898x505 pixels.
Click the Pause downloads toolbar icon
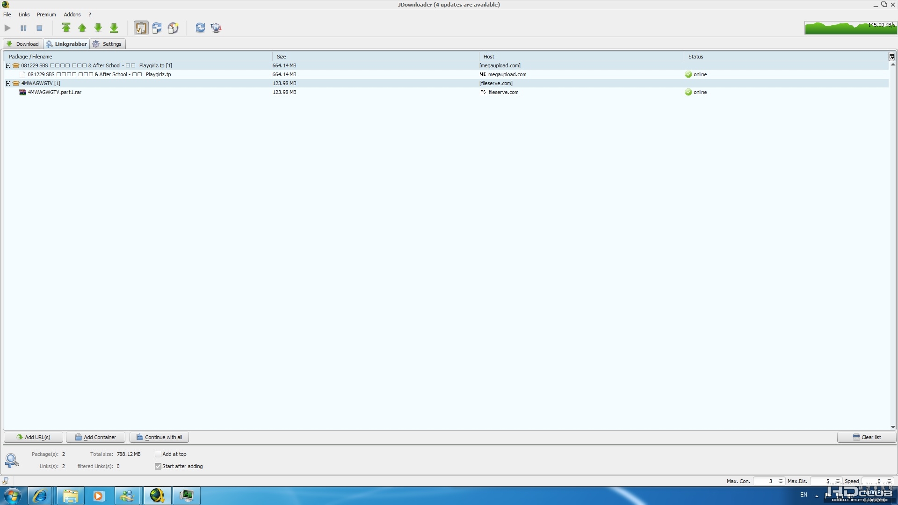[x=23, y=28]
